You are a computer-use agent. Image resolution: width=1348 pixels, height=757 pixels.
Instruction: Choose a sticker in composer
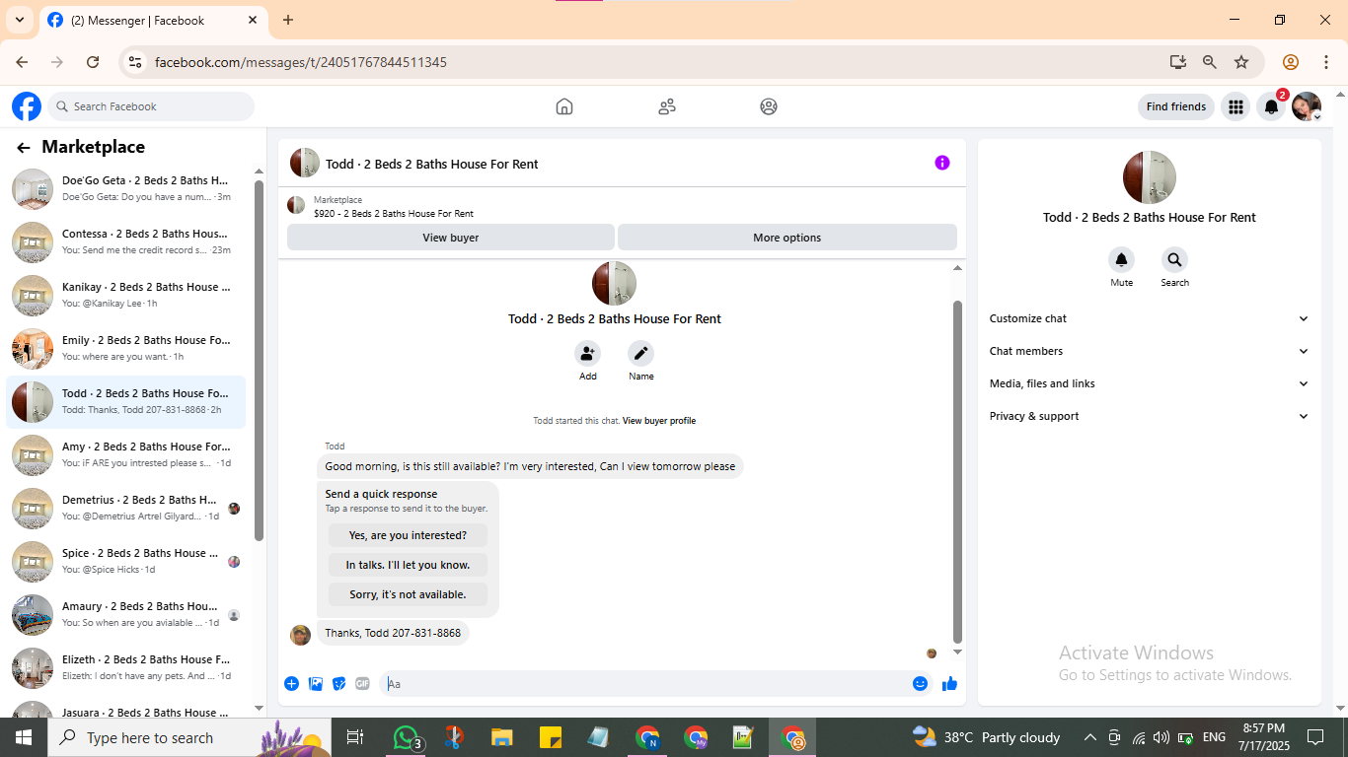click(339, 683)
